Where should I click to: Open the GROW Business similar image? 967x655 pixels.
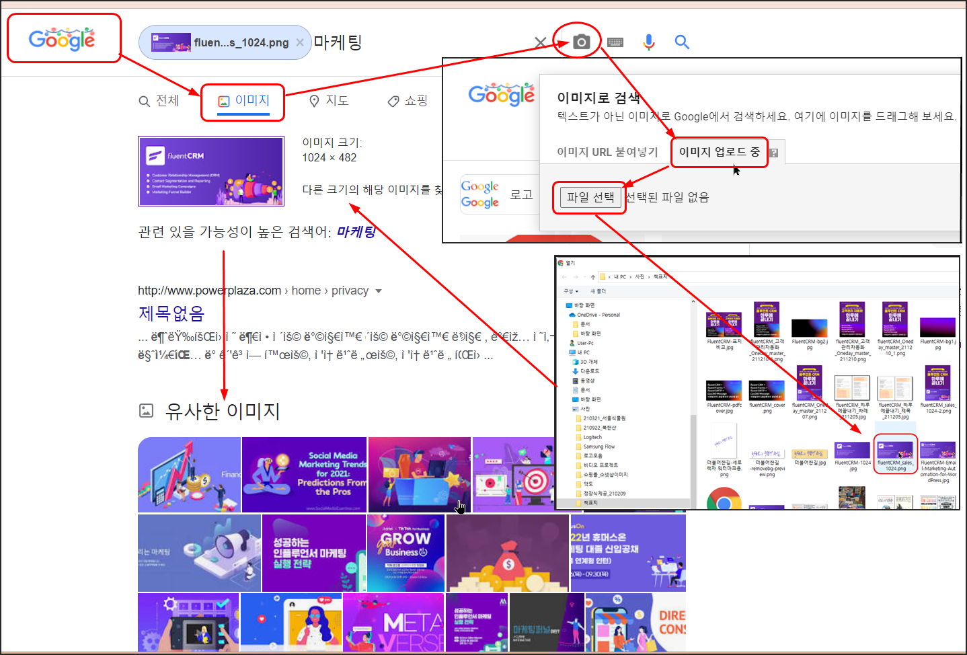[x=405, y=553]
